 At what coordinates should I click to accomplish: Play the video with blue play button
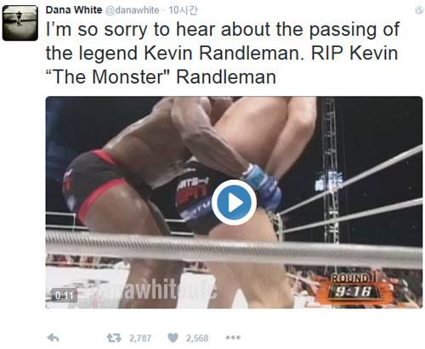click(x=234, y=202)
